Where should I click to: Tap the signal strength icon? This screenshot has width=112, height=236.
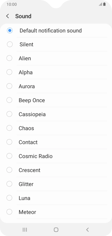point(100,4)
